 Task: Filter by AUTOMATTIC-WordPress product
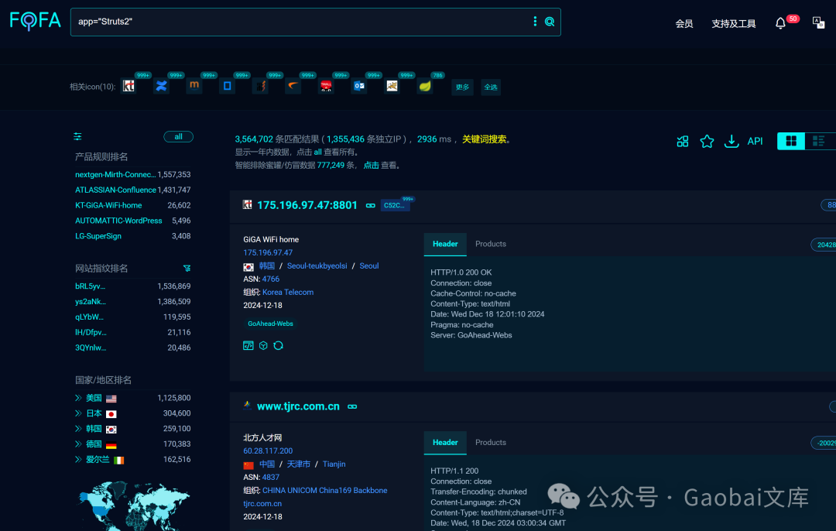coord(118,221)
